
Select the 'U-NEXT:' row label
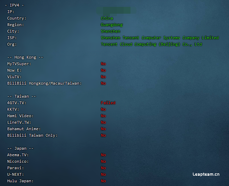pos(15,174)
